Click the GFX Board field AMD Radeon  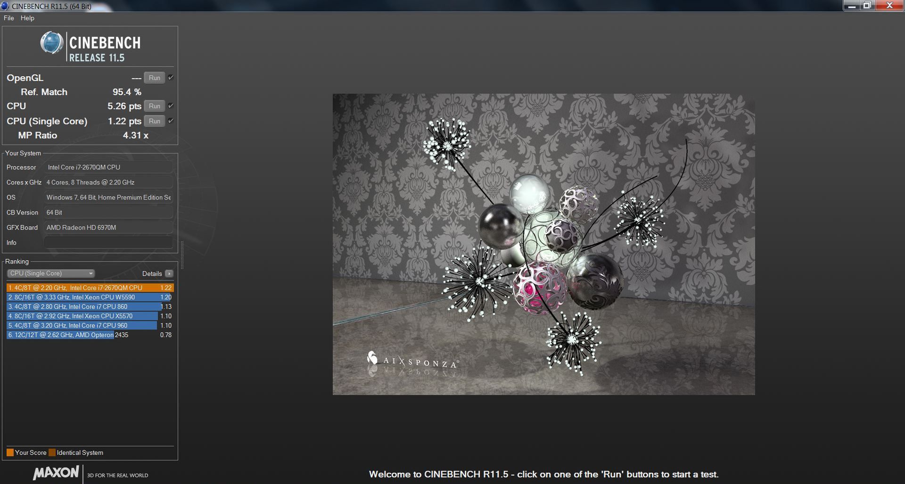coord(108,227)
